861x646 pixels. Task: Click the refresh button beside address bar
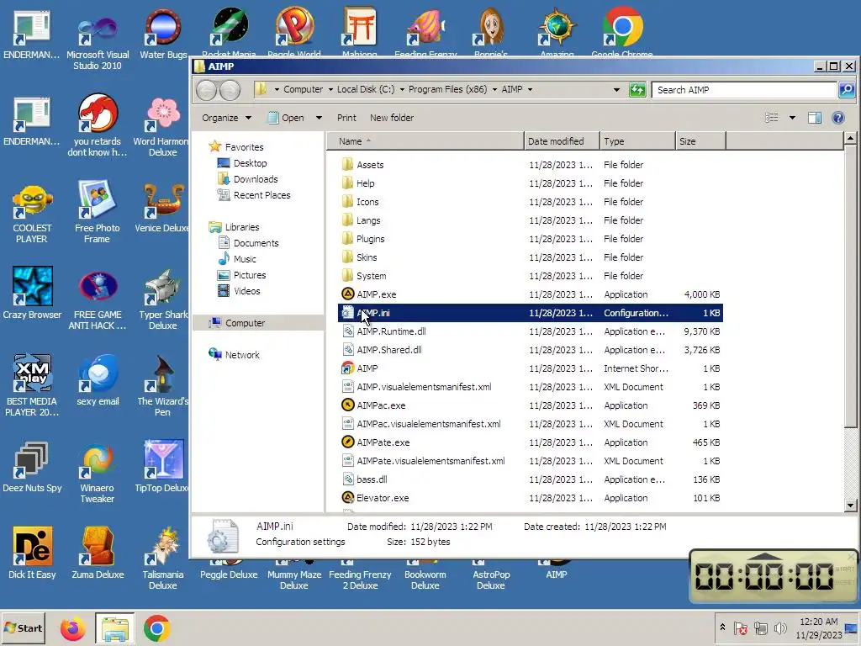637,89
